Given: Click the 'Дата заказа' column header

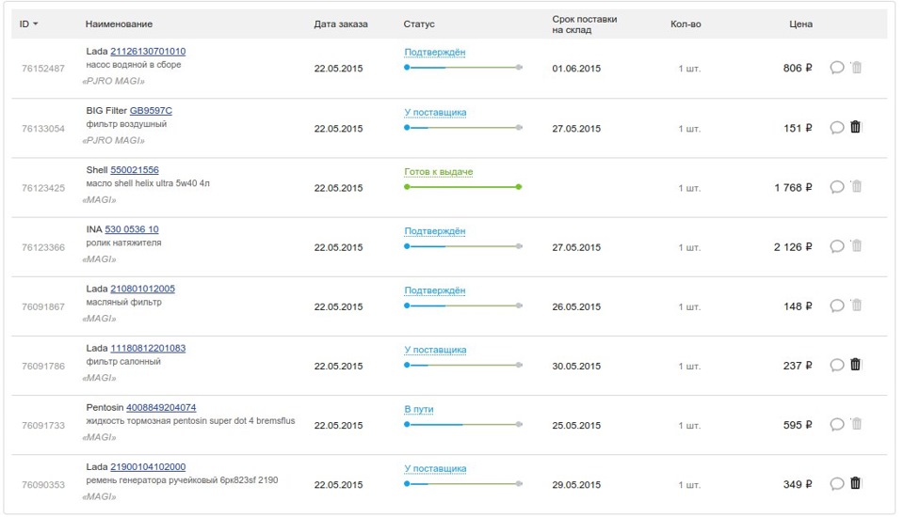Looking at the screenshot, I should (341, 23).
